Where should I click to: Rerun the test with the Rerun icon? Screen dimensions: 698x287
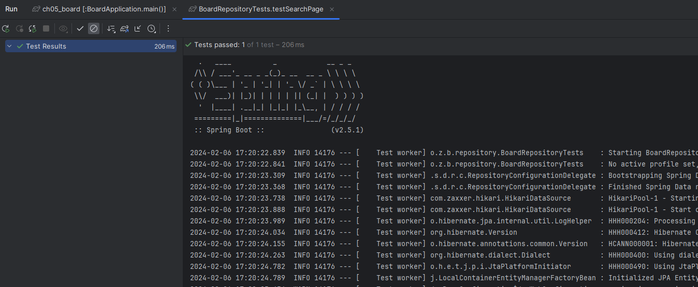pyautogui.click(x=6, y=29)
